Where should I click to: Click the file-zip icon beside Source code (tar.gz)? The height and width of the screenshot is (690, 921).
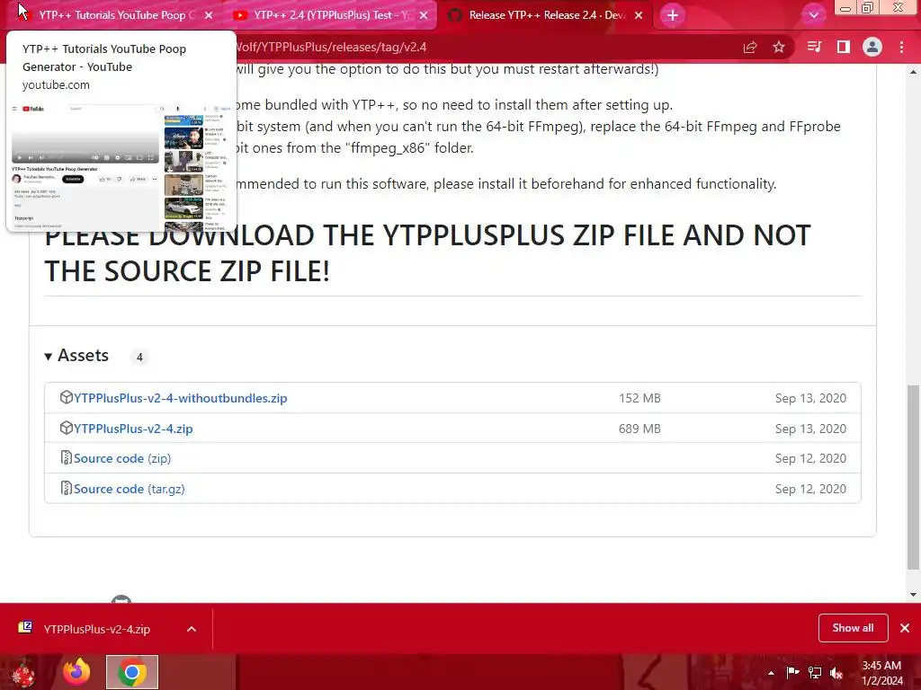click(x=66, y=488)
